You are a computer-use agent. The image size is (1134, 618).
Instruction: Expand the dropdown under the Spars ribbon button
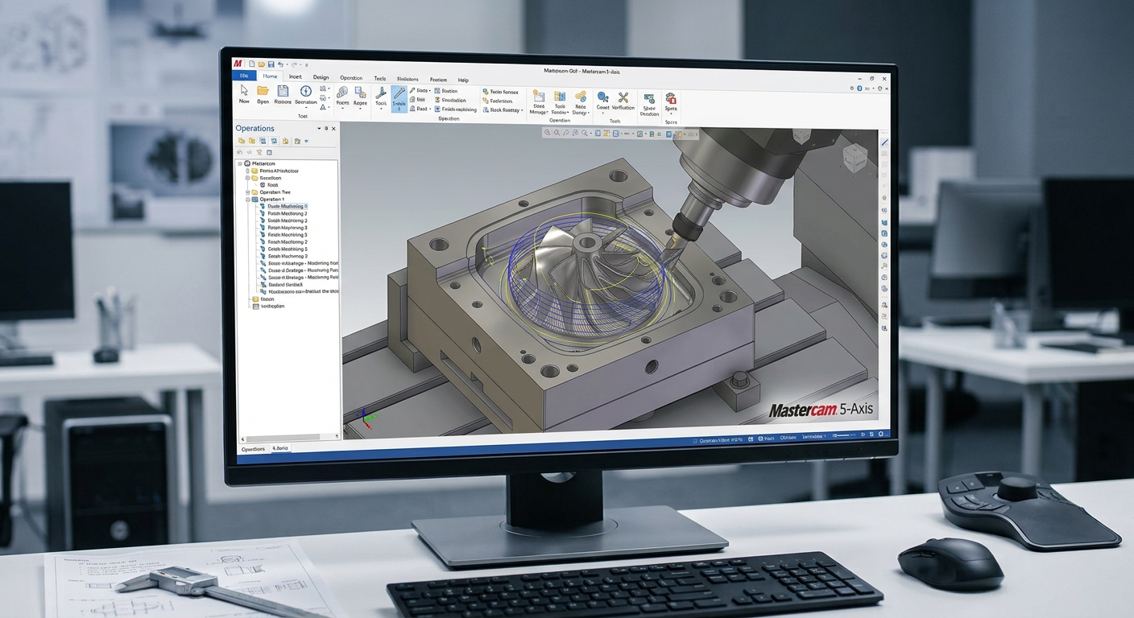click(x=670, y=114)
